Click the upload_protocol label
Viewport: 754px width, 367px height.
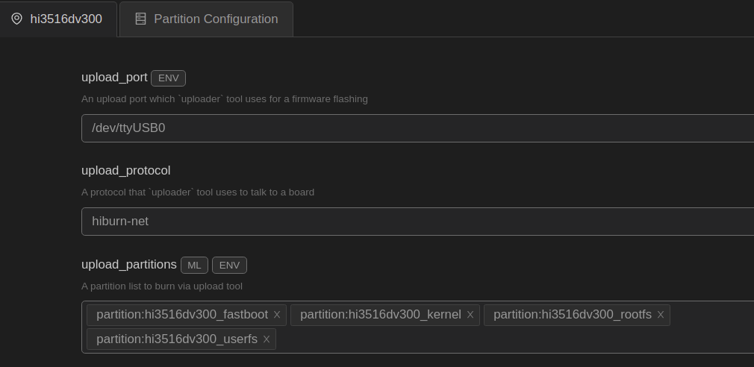[125, 171]
